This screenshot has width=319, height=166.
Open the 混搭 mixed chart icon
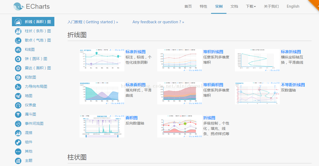18,133
